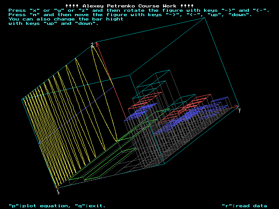Screen dimensions: 279x209
Task: Click the Z axis label
Action: (x=92, y=45)
